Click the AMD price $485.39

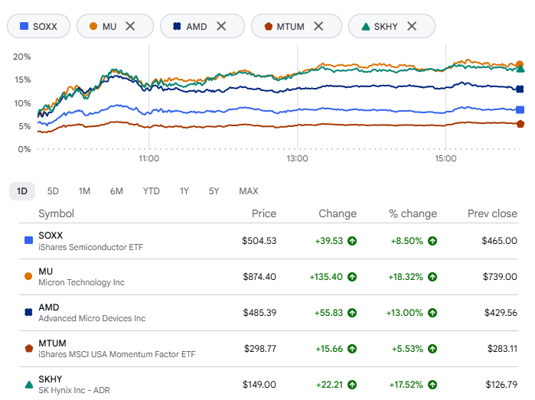pyautogui.click(x=259, y=313)
